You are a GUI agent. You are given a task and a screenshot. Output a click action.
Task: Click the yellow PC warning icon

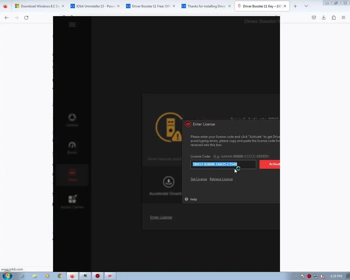169,127
